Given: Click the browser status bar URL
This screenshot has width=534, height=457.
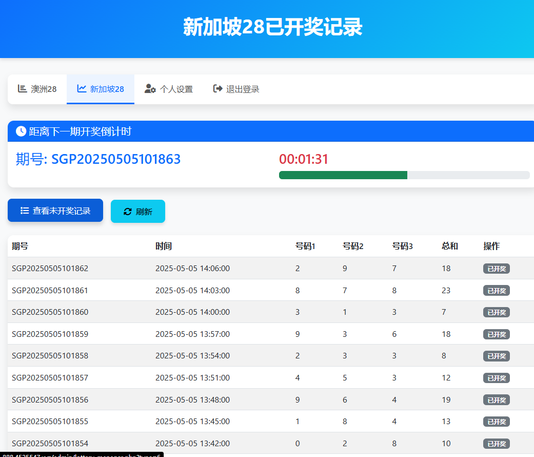Looking at the screenshot, I should (x=82, y=454).
